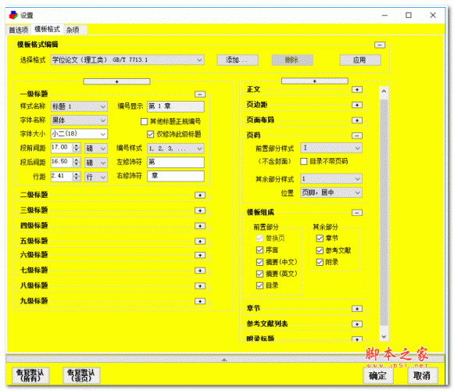Screen dimensions: 454x391
Task: Expand the 正文 section
Action: click(357, 90)
